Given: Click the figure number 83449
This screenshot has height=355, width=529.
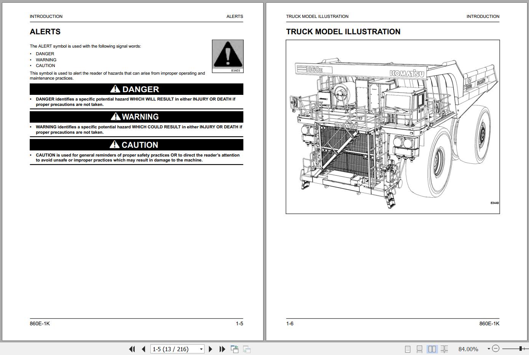Looking at the screenshot, I should (x=494, y=203).
